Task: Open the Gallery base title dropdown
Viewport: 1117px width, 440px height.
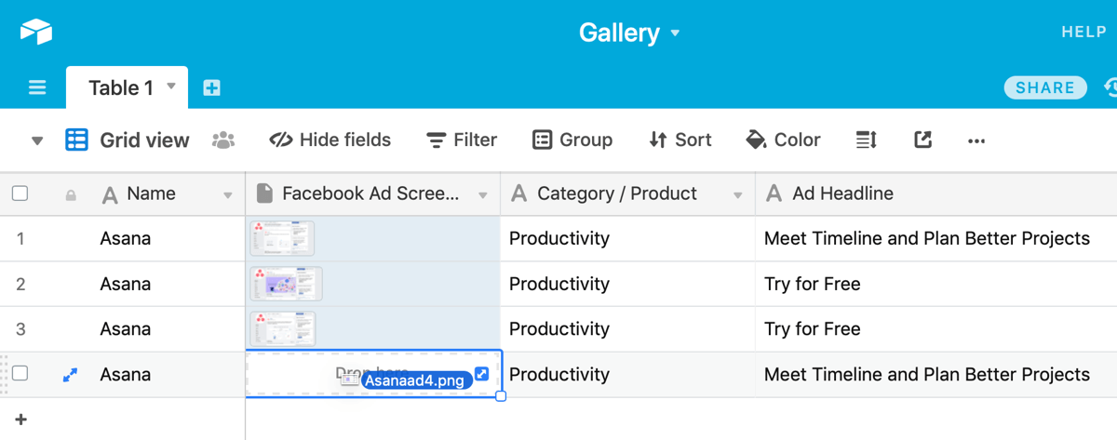Action: click(x=629, y=33)
